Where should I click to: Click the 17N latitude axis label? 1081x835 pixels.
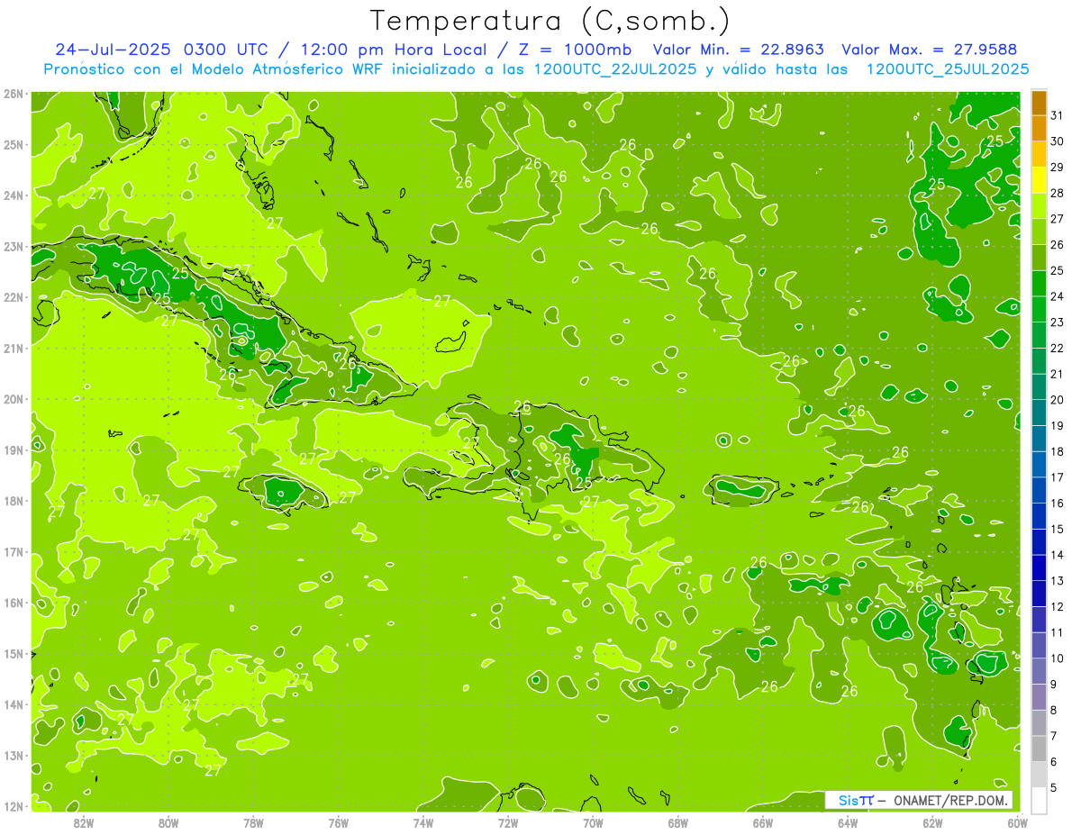(14, 552)
